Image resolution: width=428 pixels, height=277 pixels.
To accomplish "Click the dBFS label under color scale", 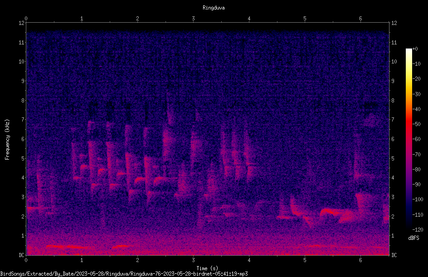I will coord(413,238).
